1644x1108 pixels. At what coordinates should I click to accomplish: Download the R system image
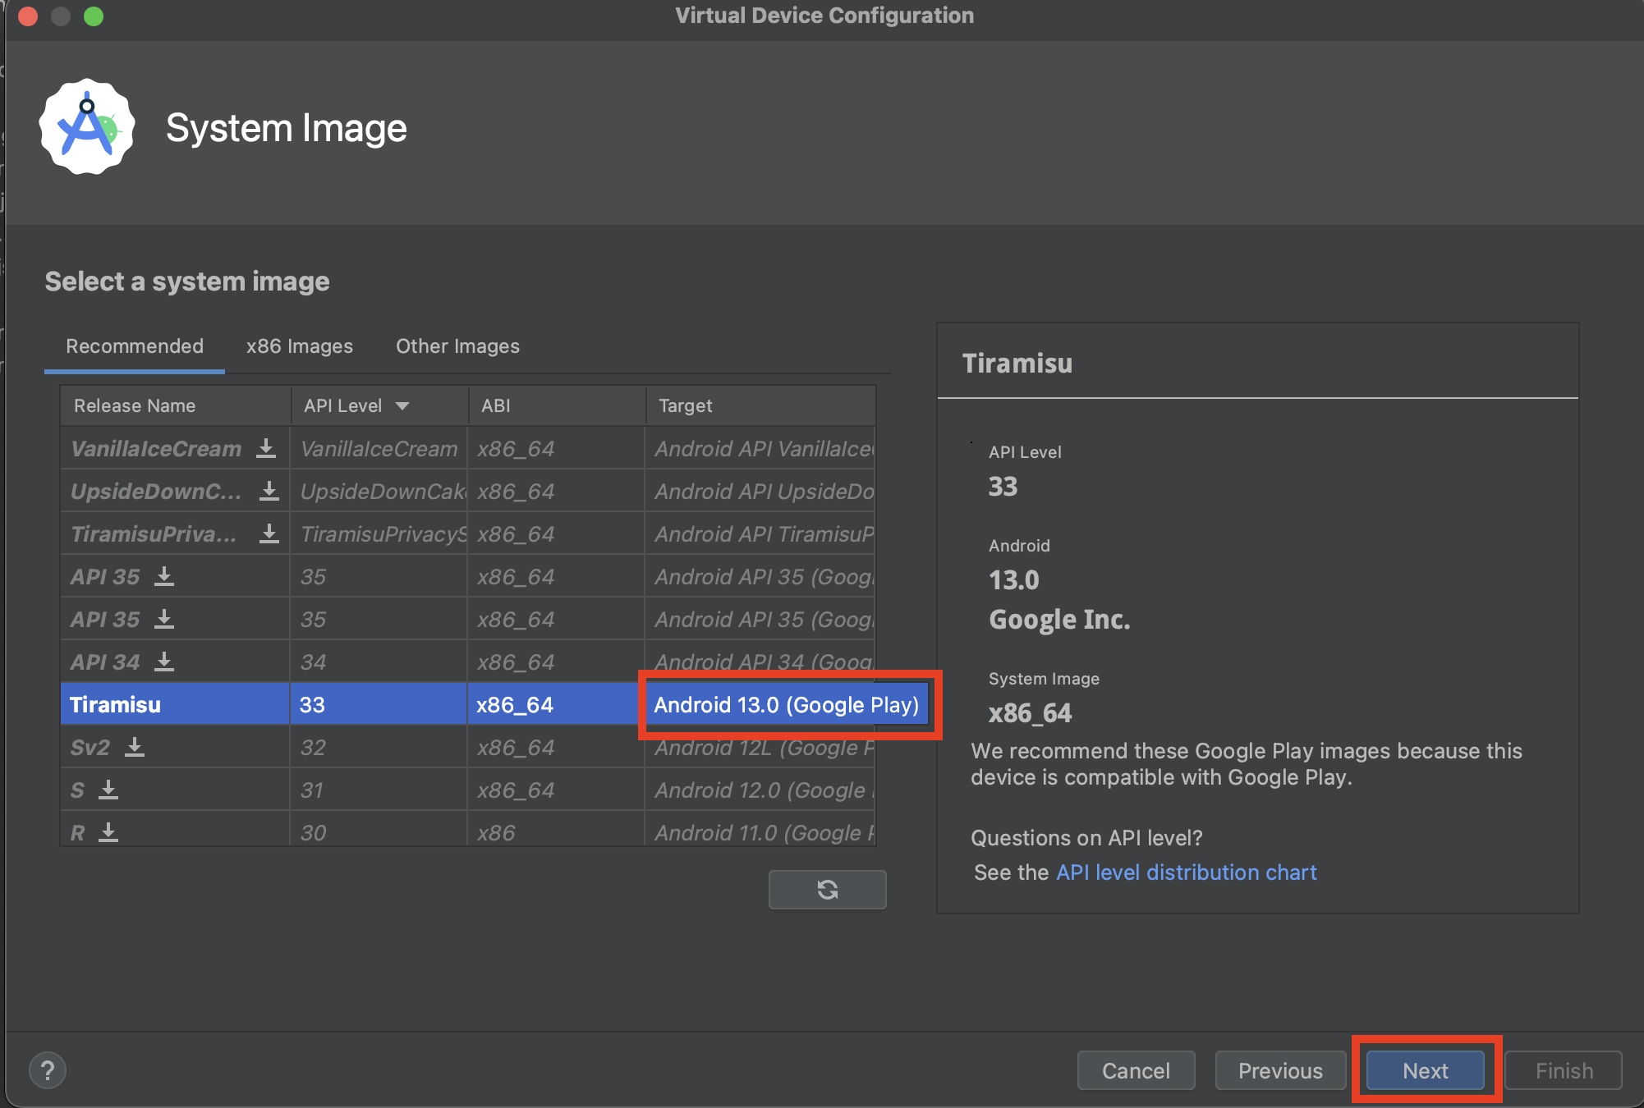pyautogui.click(x=108, y=832)
